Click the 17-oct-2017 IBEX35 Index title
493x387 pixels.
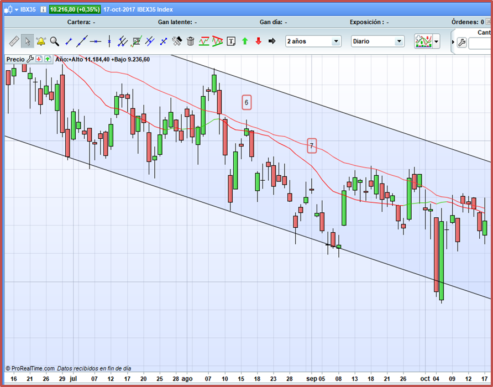(138, 9)
